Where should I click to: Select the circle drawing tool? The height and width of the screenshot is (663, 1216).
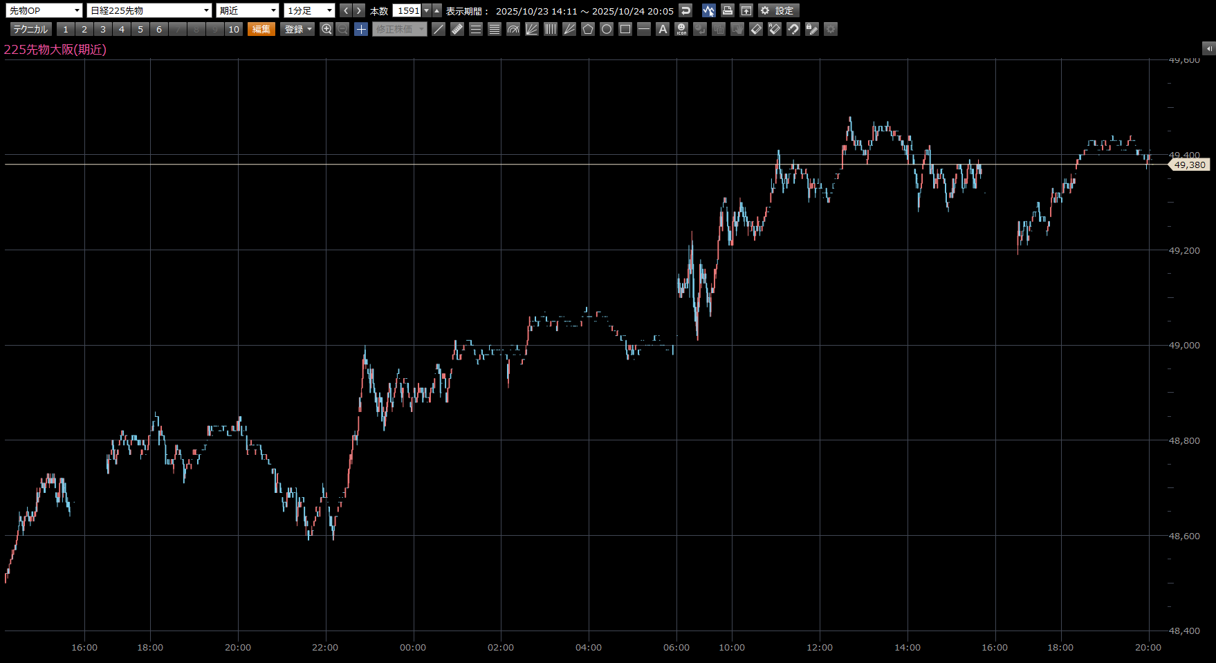point(607,29)
